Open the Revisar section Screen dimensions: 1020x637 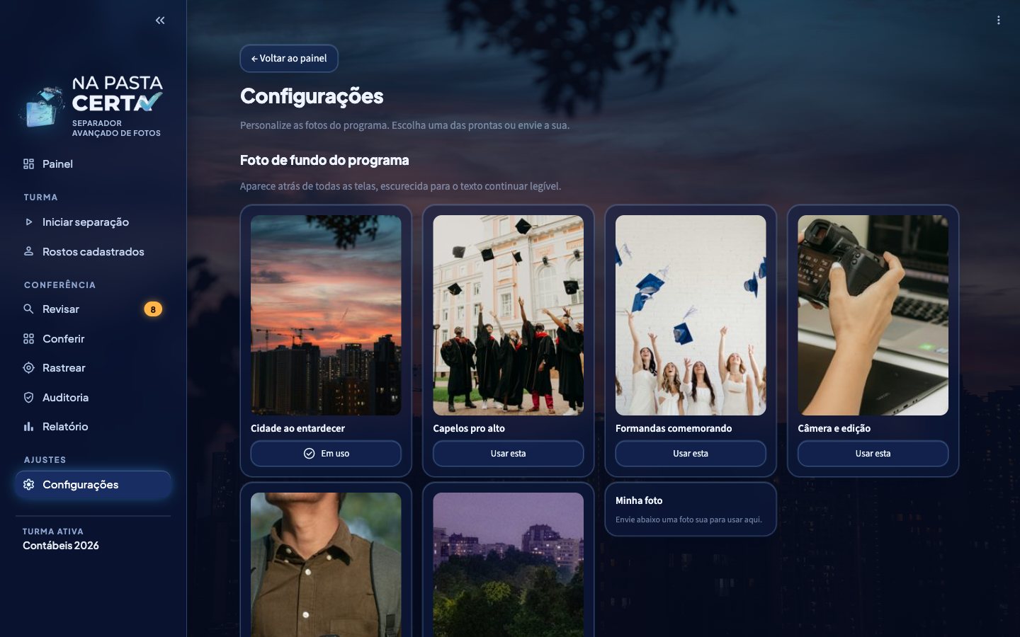click(x=93, y=309)
